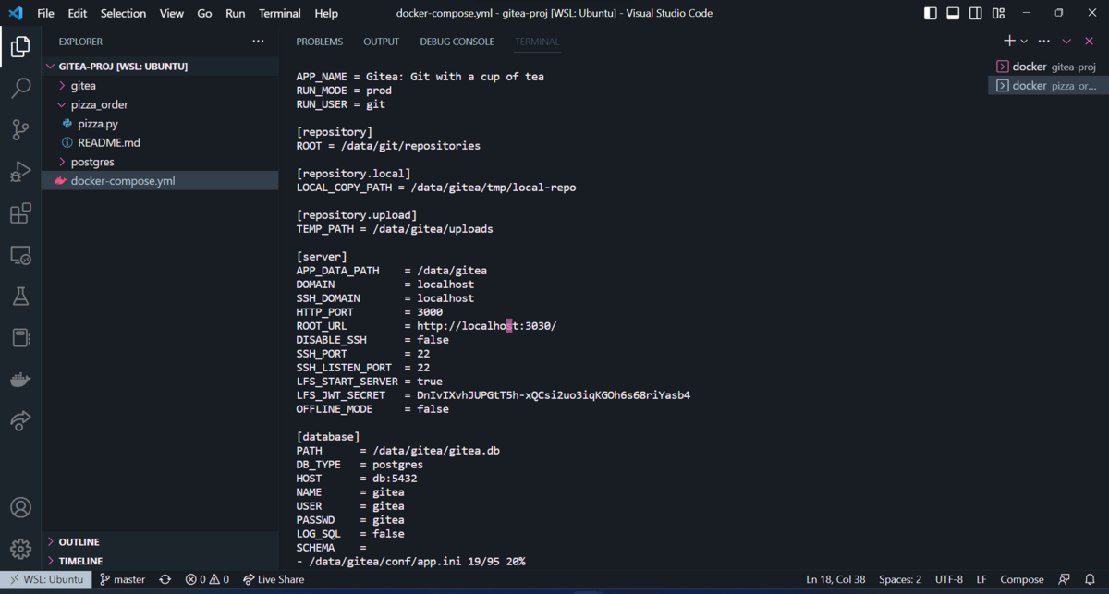Open the Explorer view in activity bar
1109x594 pixels.
click(x=20, y=46)
